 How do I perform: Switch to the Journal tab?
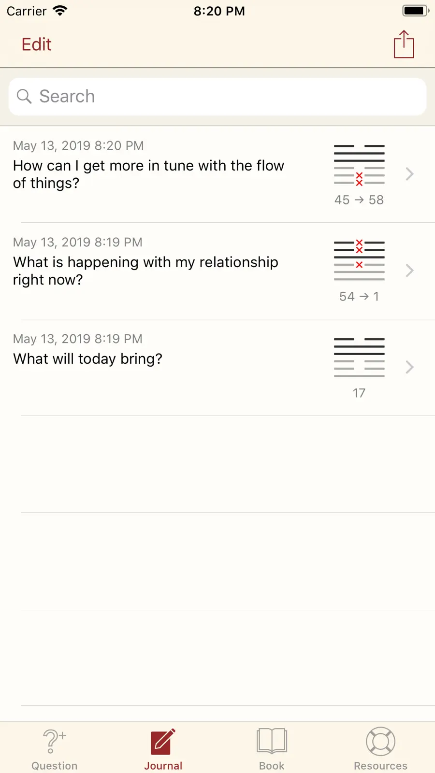pos(163,749)
